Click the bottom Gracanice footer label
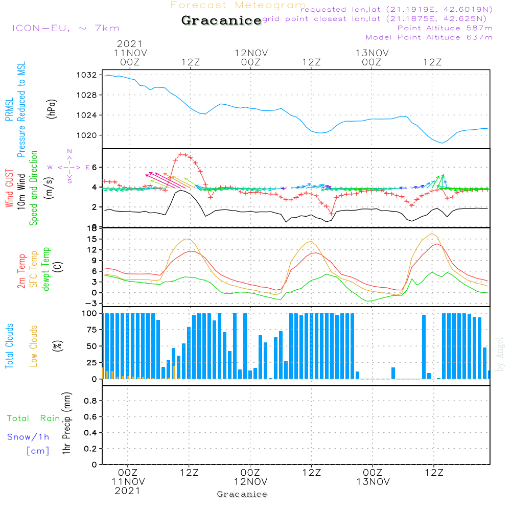Viewport: 511px width, 511px height. [x=242, y=494]
